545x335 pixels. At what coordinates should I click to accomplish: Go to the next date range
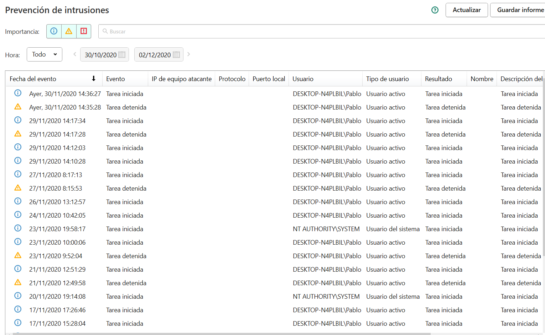click(x=189, y=54)
